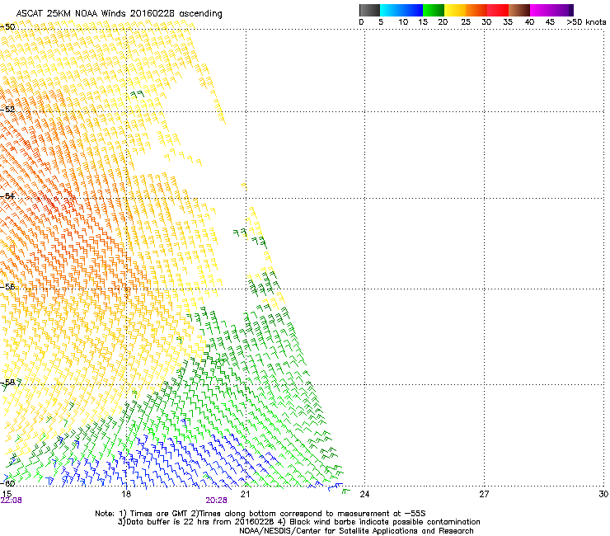The image size is (610, 536).
Task: Click the brown 35-40 knots legend segment
Action: 519,10
